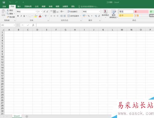Open the Customize Quick Access Toolbar arrow

[23, 2]
